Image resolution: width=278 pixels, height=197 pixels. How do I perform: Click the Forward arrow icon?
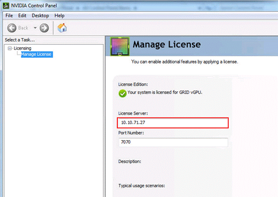coord(44,28)
